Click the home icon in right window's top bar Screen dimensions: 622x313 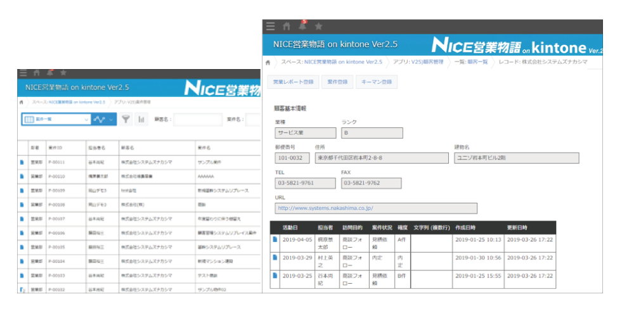pos(287,26)
